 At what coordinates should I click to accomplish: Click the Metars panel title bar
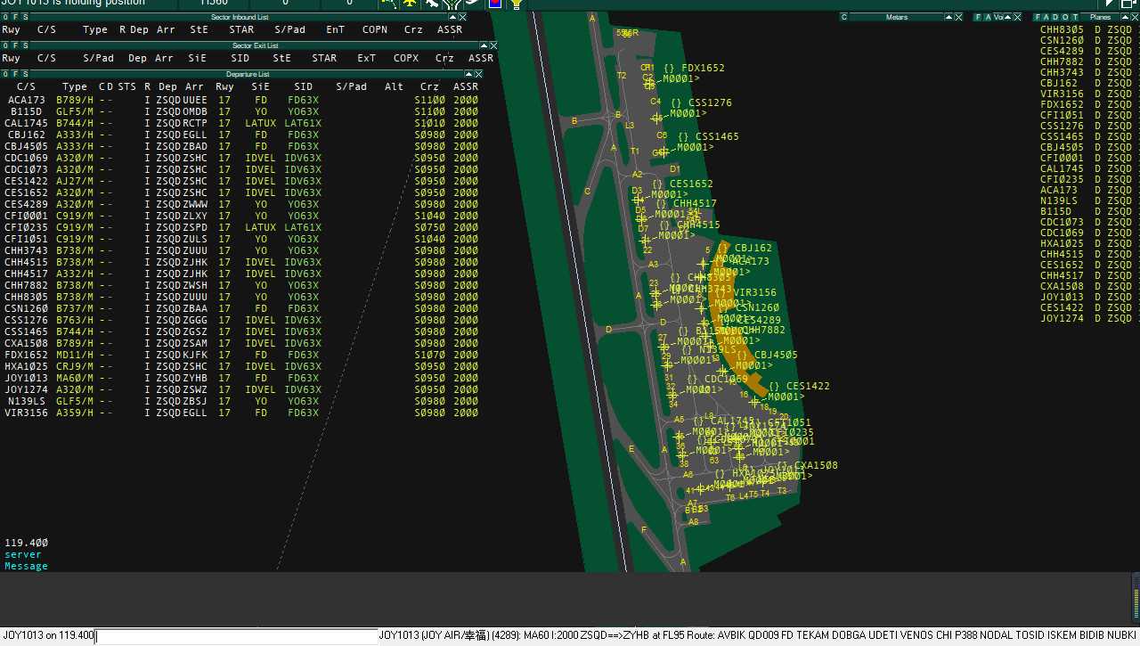[897, 17]
